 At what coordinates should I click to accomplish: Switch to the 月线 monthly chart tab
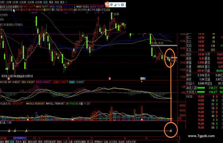(57, 2)
